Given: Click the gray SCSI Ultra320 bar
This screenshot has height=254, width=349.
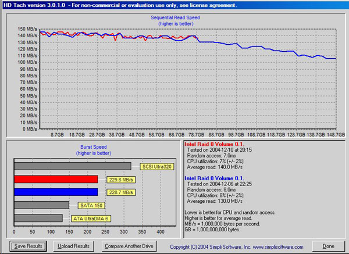Looking at the screenshot, I should (73, 166).
